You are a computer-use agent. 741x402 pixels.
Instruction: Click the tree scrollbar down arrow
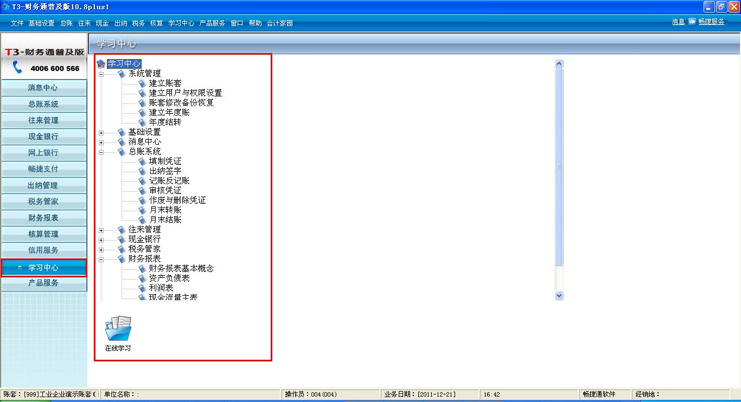point(559,296)
